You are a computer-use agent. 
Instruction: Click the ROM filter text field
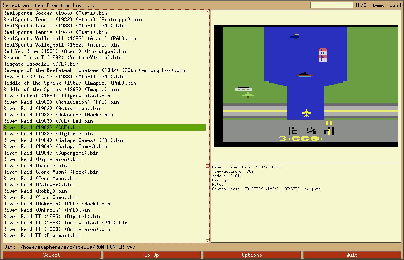coord(332,5)
